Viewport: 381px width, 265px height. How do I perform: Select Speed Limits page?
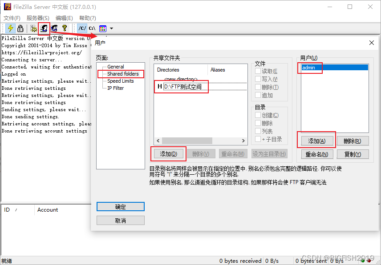pyautogui.click(x=121, y=81)
